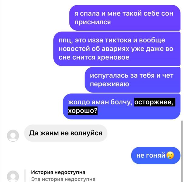Open avatar next to unavailable story
Screen dimensions: 184x182
(x=13, y=176)
